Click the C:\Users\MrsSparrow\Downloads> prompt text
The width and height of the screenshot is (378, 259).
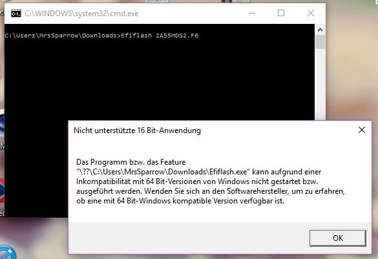pos(63,36)
